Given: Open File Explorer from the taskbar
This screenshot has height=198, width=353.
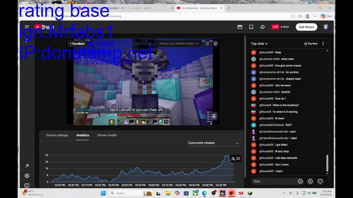Looking at the screenshot, I should (168, 193).
